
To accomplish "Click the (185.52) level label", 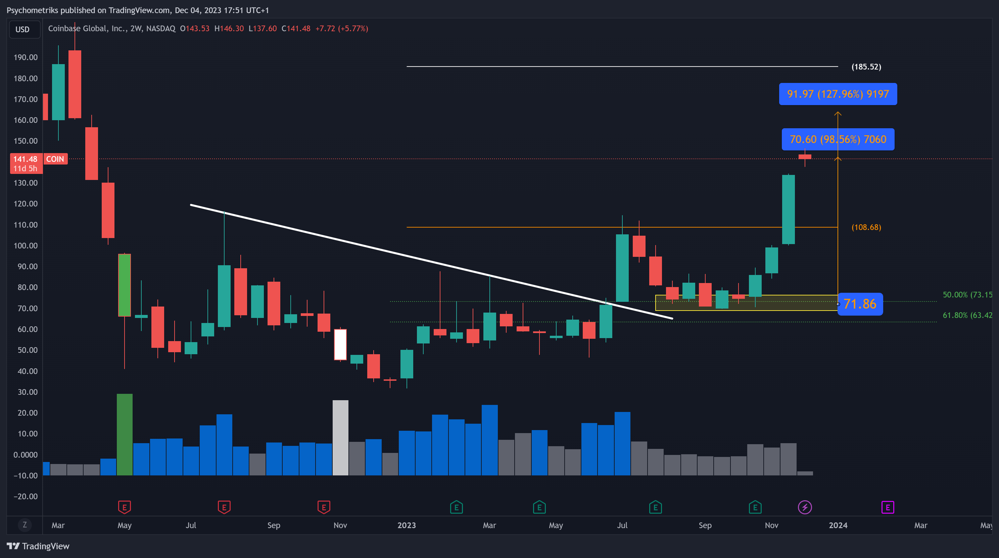I will pyautogui.click(x=866, y=67).
